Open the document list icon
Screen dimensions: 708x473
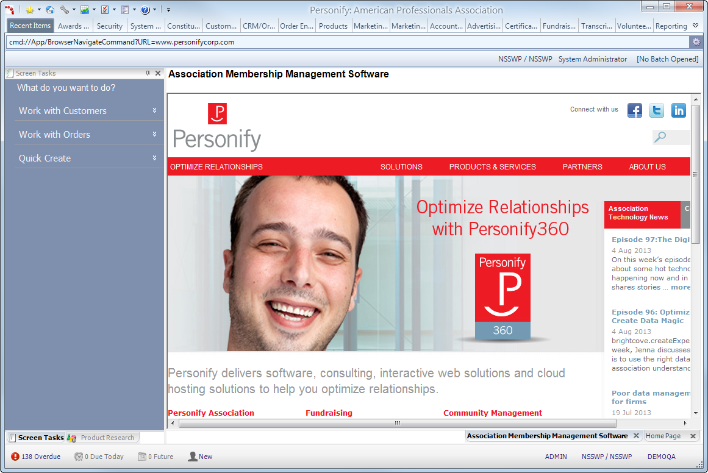pyautogui.click(x=125, y=10)
